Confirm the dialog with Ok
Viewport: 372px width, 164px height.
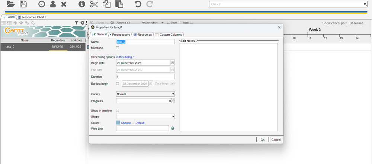[262, 139]
